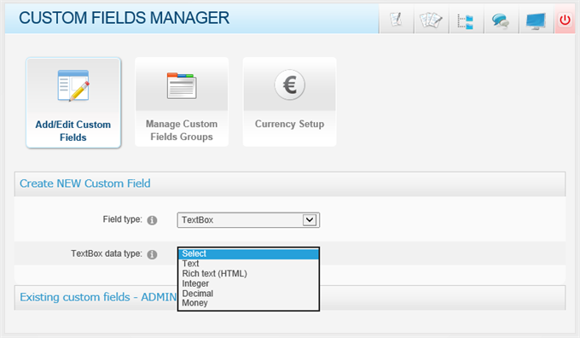580x338 pixels.
Task: Click the multiple documents toolbar icon
Action: (432, 20)
